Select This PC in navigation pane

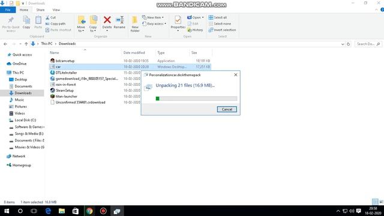click(18, 73)
